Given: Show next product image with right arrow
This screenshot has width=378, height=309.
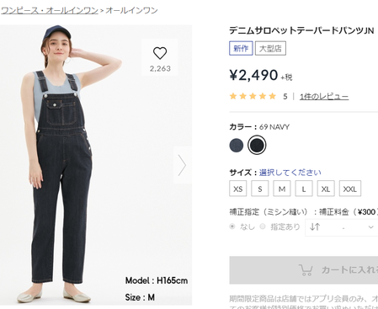Looking at the screenshot, I should point(183,165).
